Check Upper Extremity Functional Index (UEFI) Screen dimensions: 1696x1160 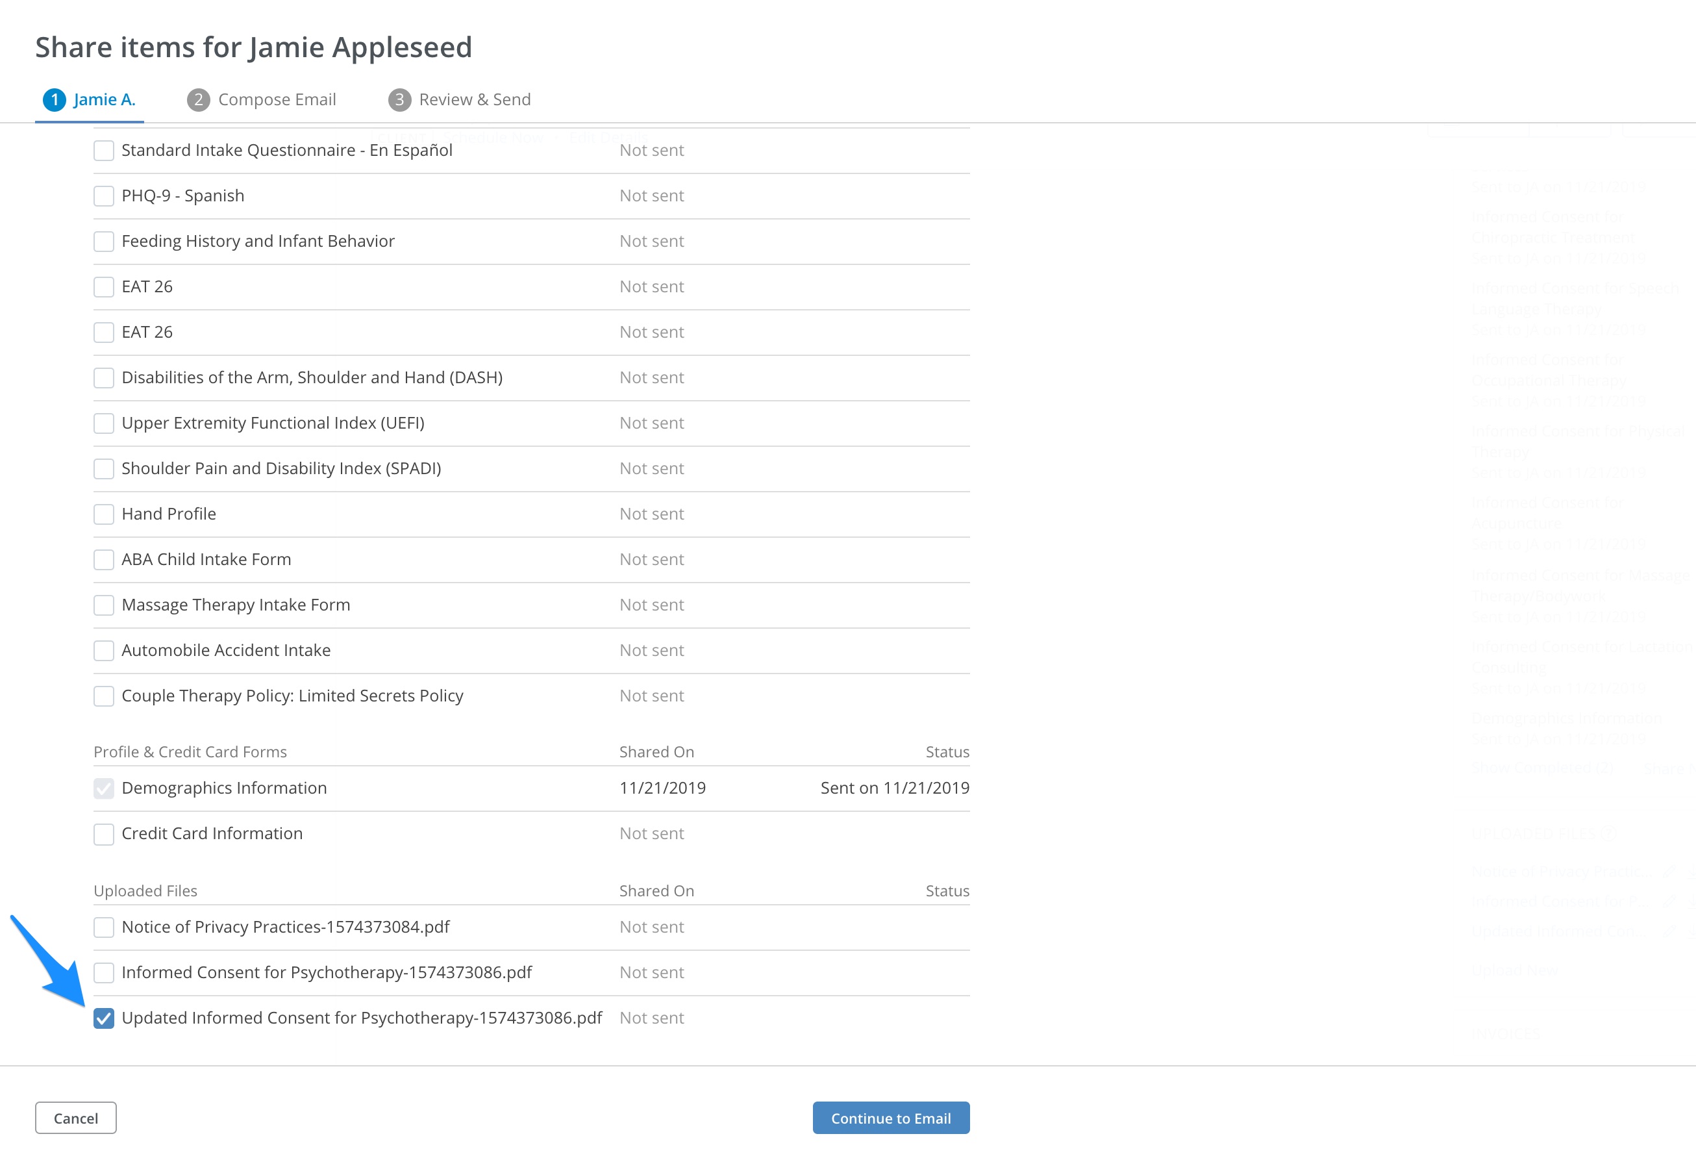(x=104, y=423)
